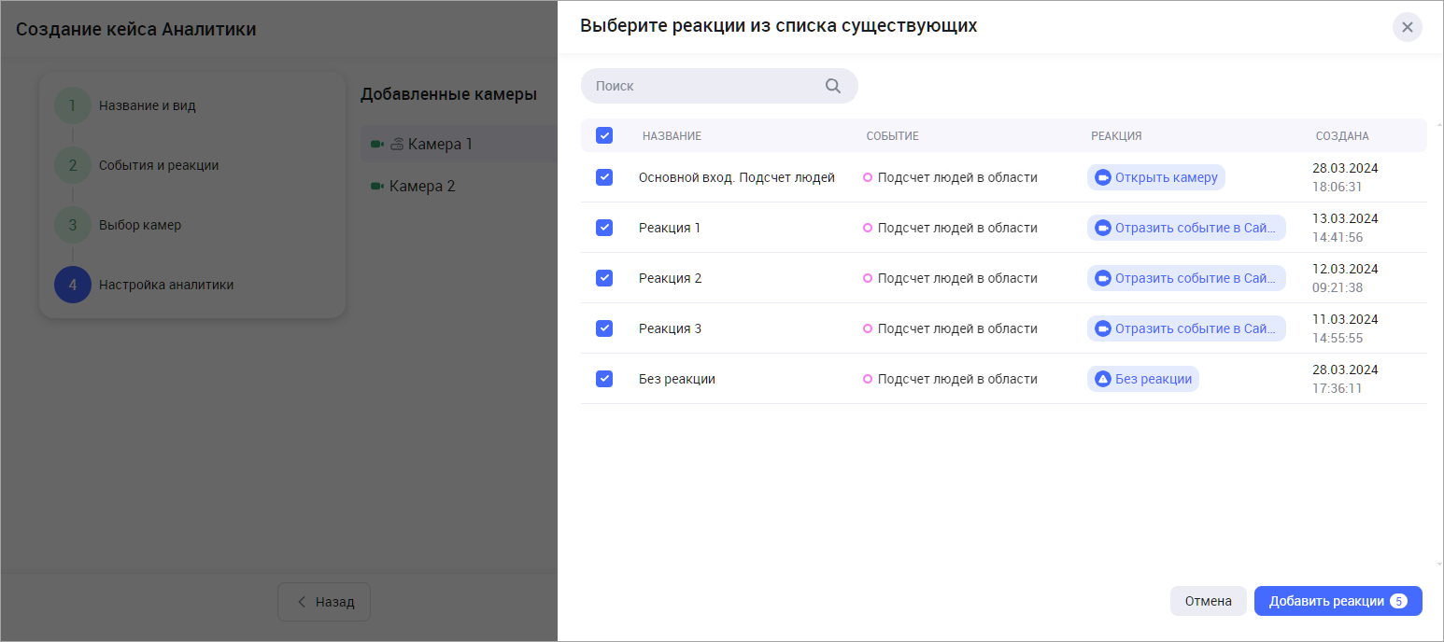Click camera icon next to Камера 2
The width and height of the screenshot is (1444, 642).
[377, 187]
